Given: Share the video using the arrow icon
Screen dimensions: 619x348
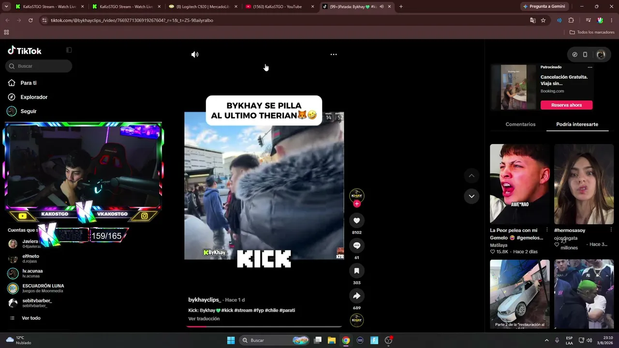Looking at the screenshot, I should [x=357, y=296].
